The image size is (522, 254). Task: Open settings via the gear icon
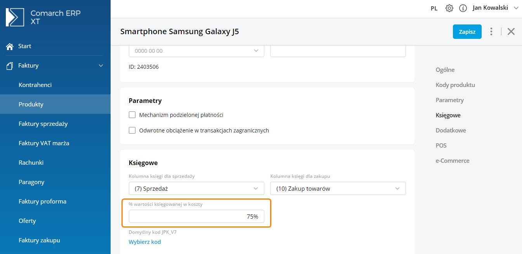[449, 8]
